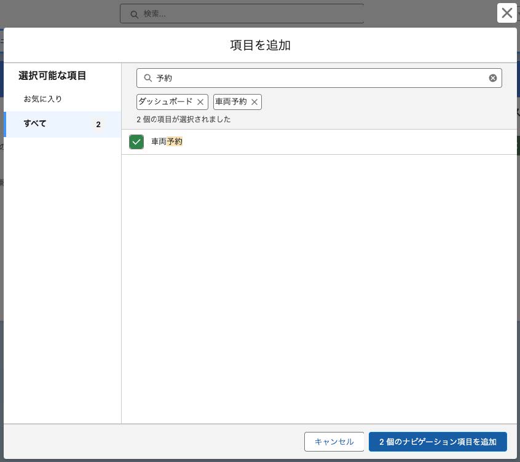Remove the ダッシュボード pill

[200, 102]
